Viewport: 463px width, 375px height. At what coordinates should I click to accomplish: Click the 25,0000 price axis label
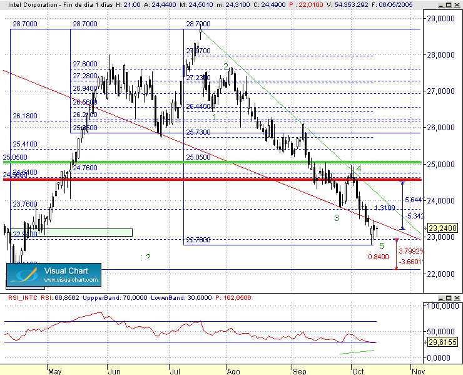click(441, 164)
